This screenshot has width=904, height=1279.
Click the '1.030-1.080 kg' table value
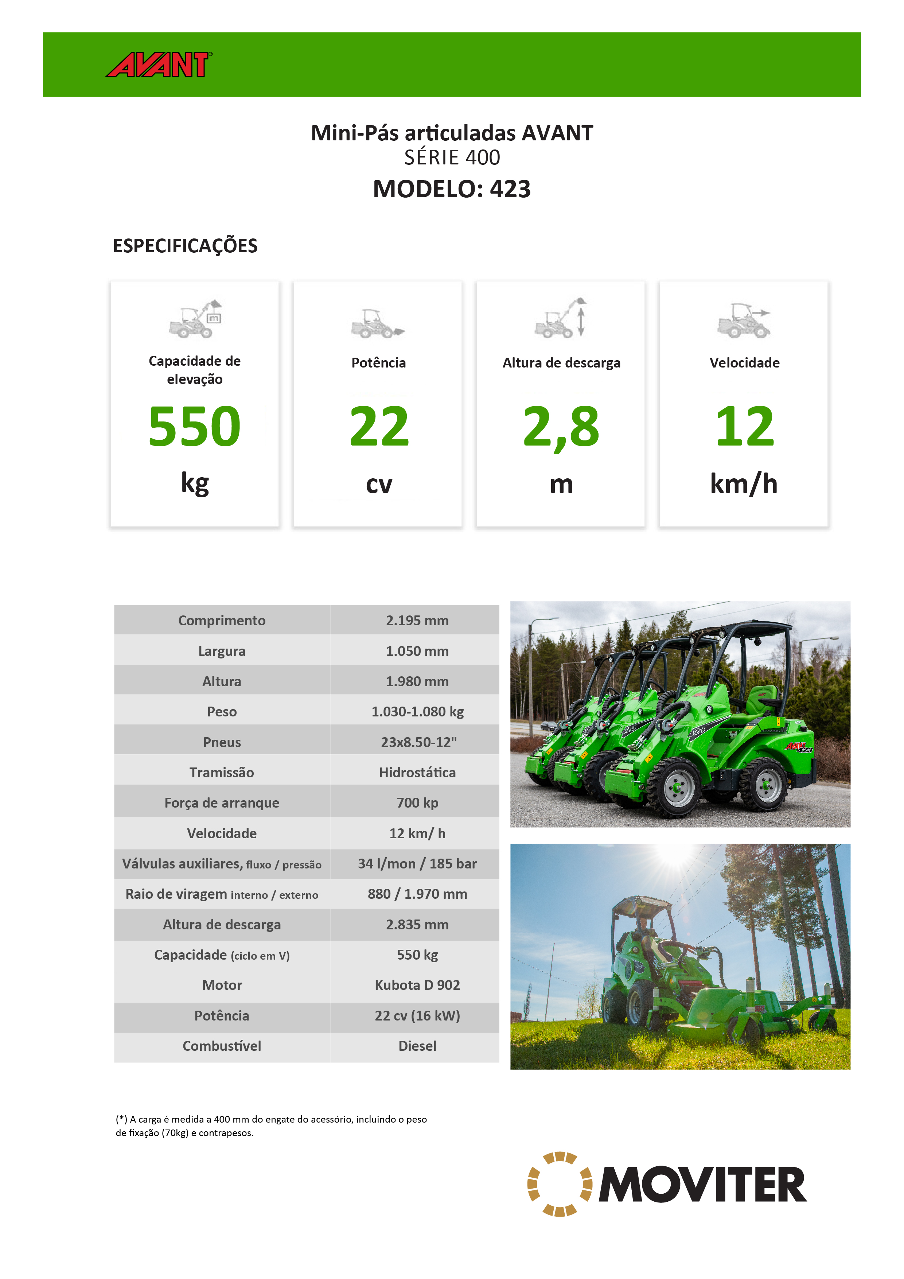coord(417,712)
